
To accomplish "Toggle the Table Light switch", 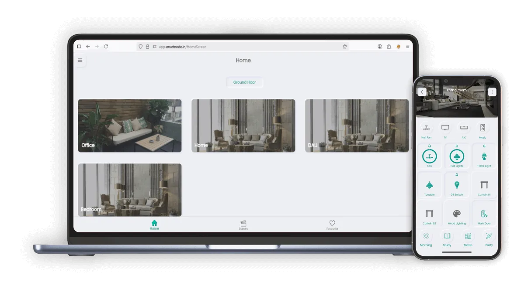I will click(x=484, y=156).
